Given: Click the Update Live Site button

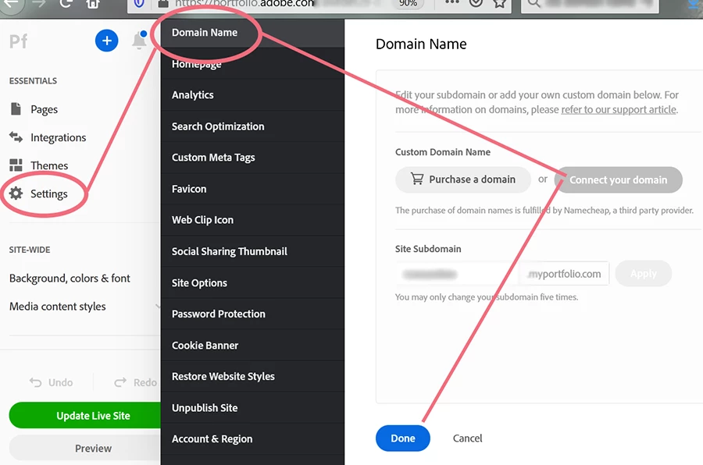Looking at the screenshot, I should pos(85,416).
